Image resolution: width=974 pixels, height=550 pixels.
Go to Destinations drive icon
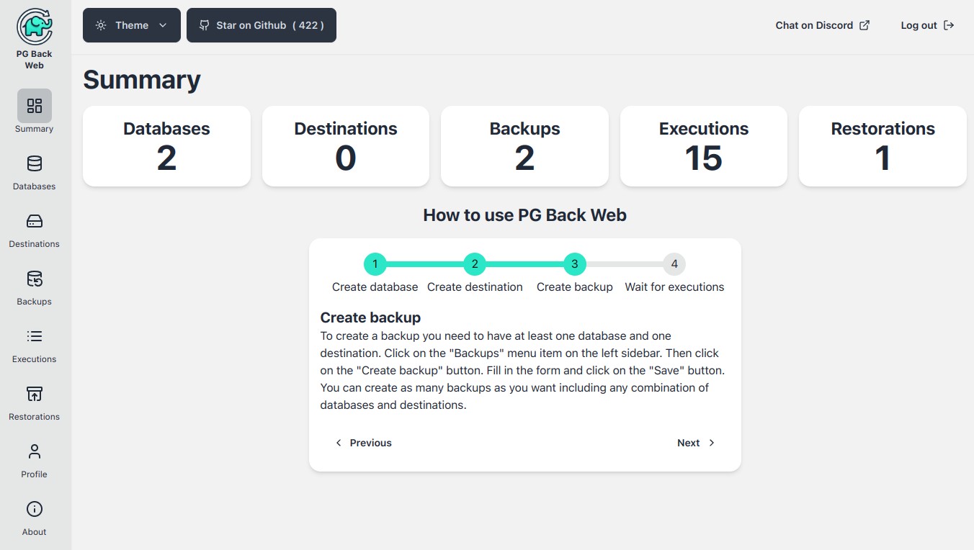click(35, 221)
